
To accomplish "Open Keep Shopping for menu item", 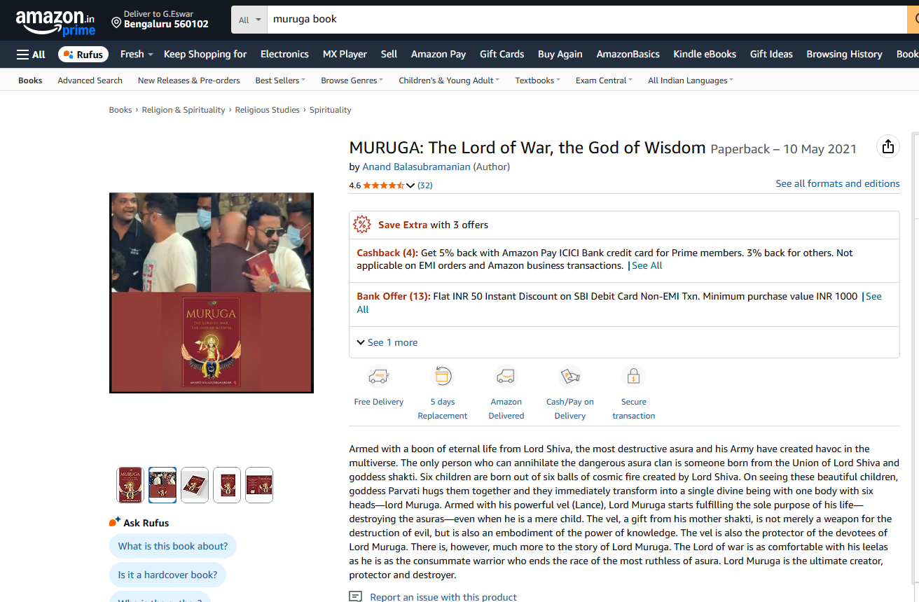I will tap(205, 54).
